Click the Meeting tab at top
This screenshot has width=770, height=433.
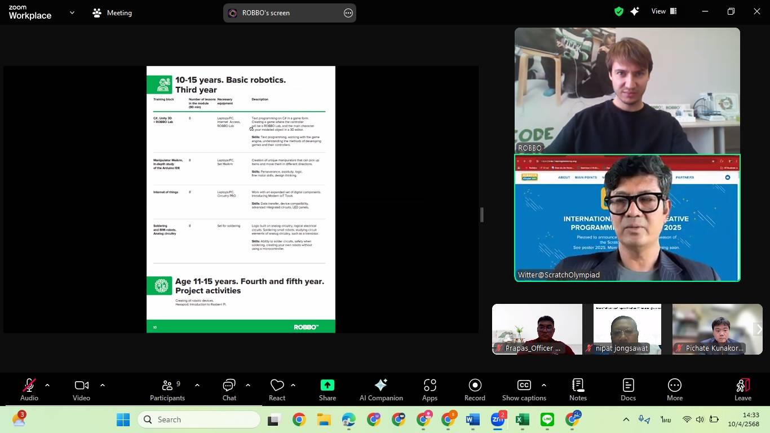(x=112, y=12)
